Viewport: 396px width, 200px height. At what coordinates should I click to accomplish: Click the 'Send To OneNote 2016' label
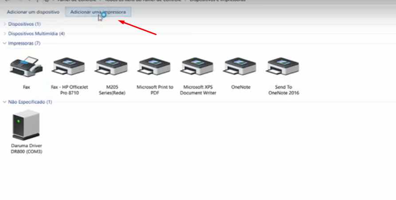[283, 90]
